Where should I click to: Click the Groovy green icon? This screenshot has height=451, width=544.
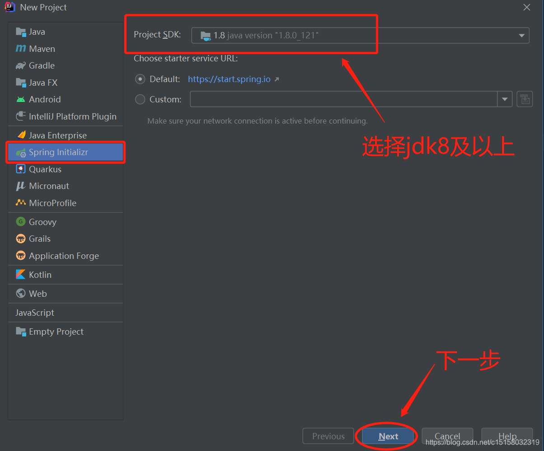[x=21, y=221]
